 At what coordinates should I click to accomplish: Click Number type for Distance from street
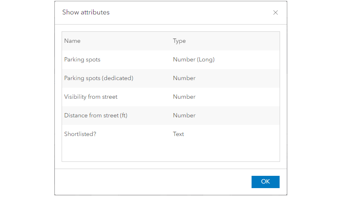[184, 116]
